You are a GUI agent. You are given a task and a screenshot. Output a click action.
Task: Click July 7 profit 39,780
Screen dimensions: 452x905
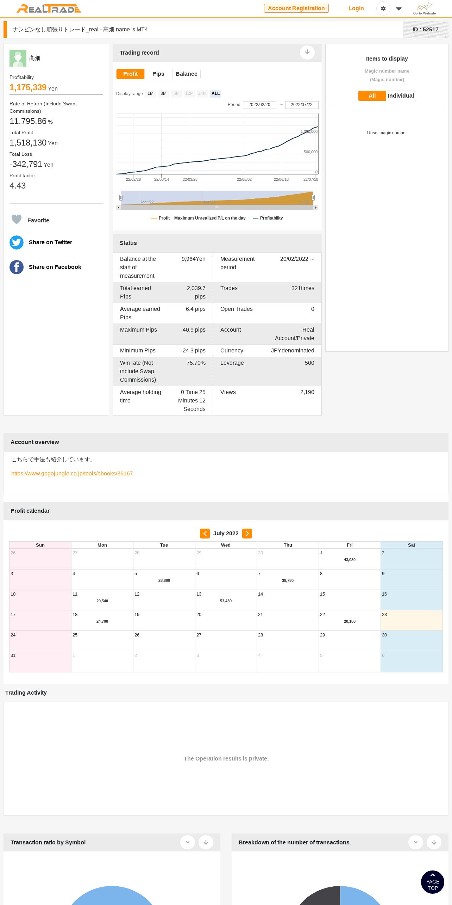click(288, 580)
